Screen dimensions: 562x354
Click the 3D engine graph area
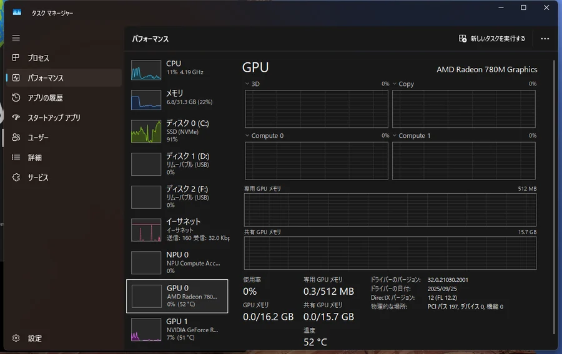[x=317, y=108]
